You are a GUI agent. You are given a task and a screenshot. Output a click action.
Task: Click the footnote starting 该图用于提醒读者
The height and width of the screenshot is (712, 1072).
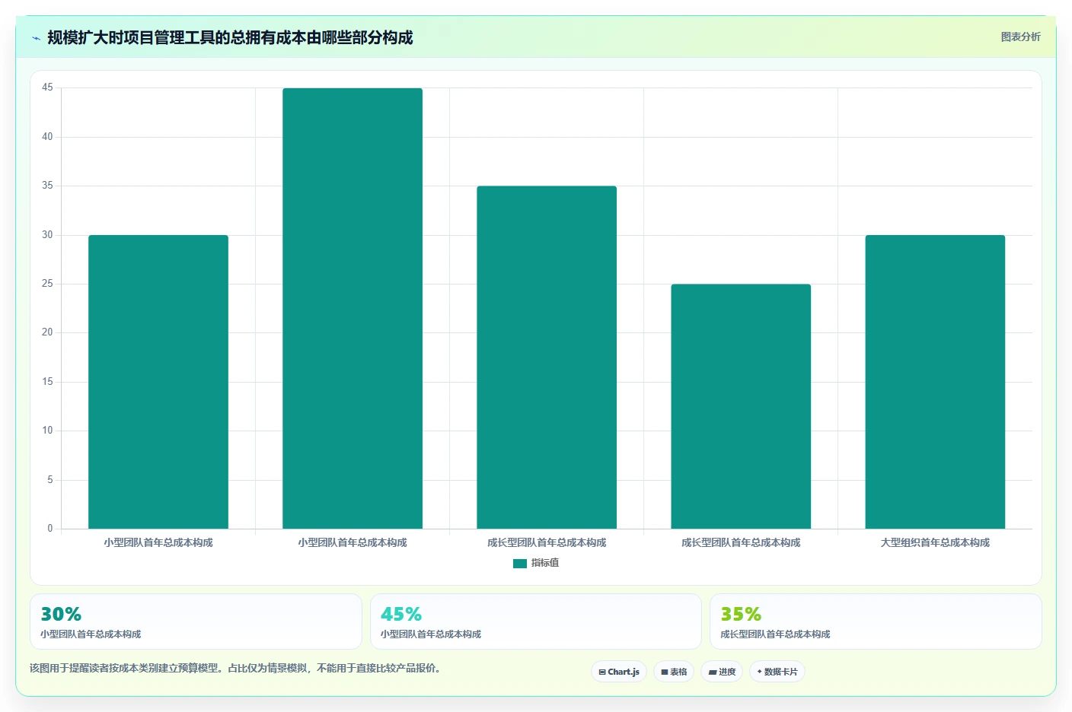[237, 668]
